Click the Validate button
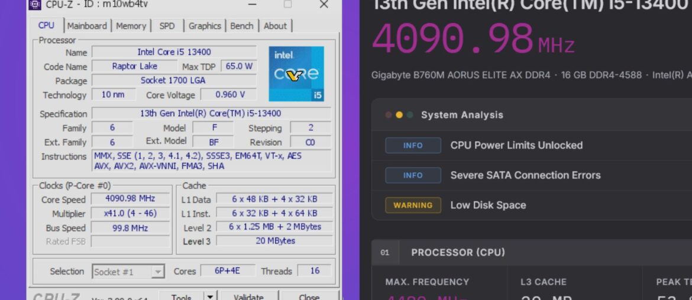692x300 pixels. (x=249, y=296)
